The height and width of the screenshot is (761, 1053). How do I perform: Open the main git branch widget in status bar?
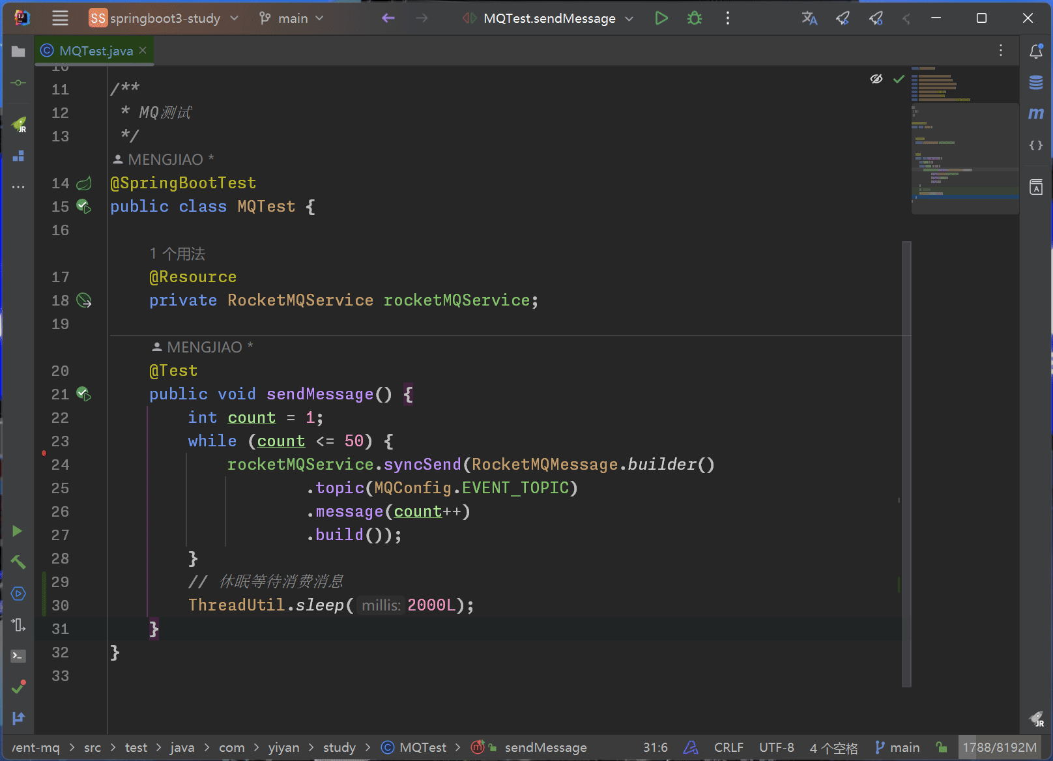[x=897, y=747]
